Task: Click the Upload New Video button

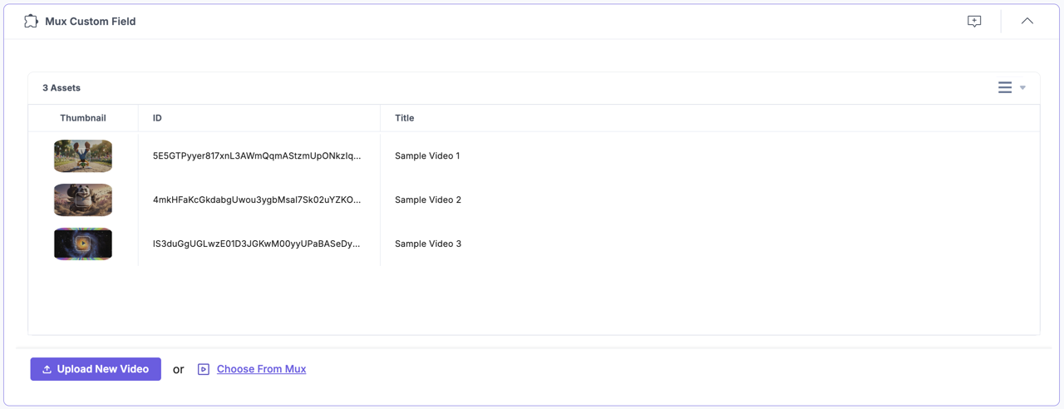Action: (96, 369)
